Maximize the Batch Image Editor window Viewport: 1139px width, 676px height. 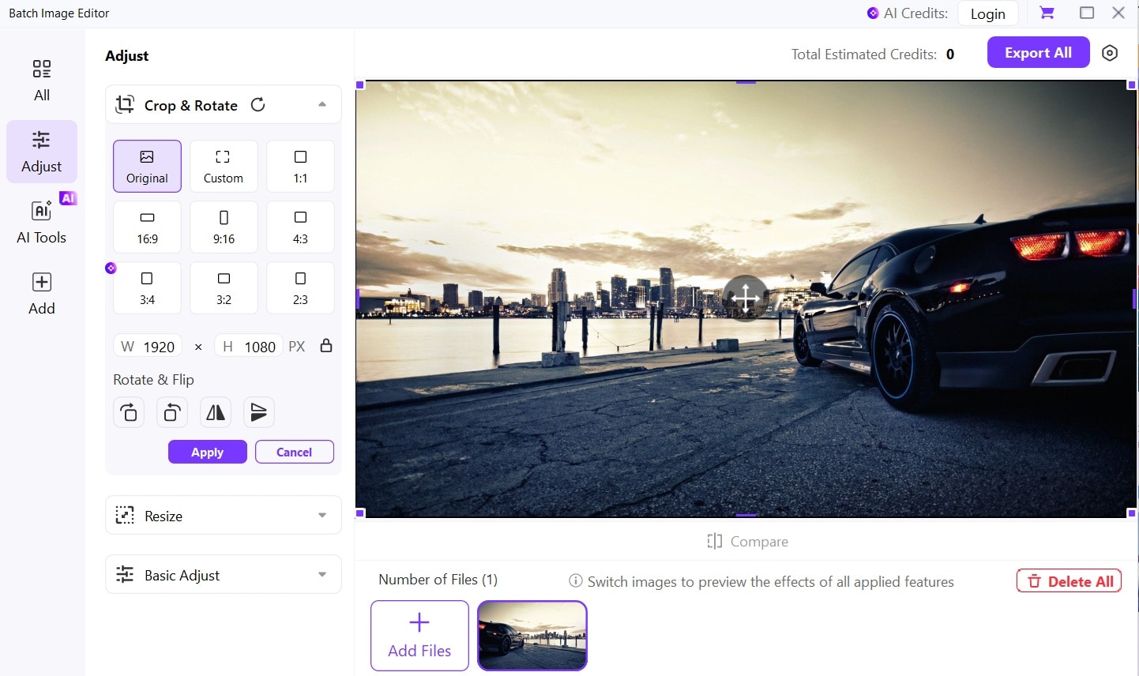[1087, 13]
